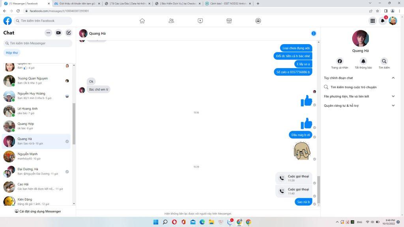Click Tìm kiếm trong cuộc trò chuyện
404x227 pixels.
[353, 87]
